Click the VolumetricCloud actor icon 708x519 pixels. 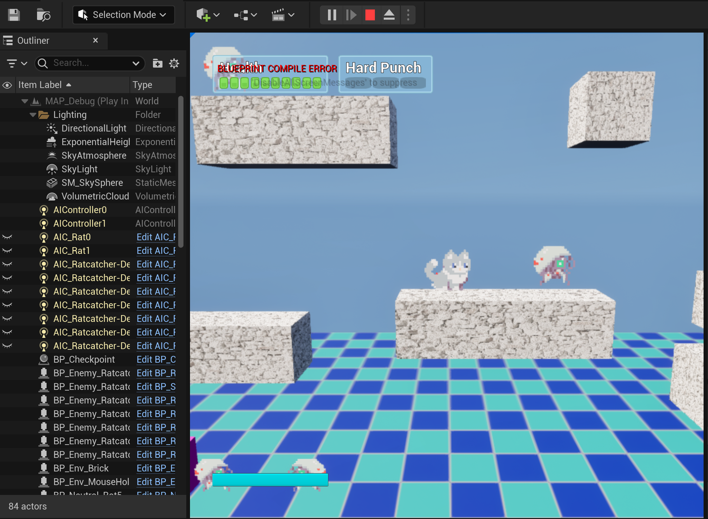coord(52,196)
